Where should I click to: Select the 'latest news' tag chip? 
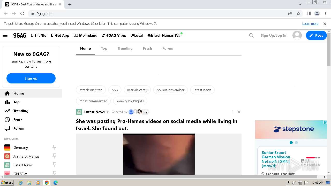pyautogui.click(x=202, y=90)
